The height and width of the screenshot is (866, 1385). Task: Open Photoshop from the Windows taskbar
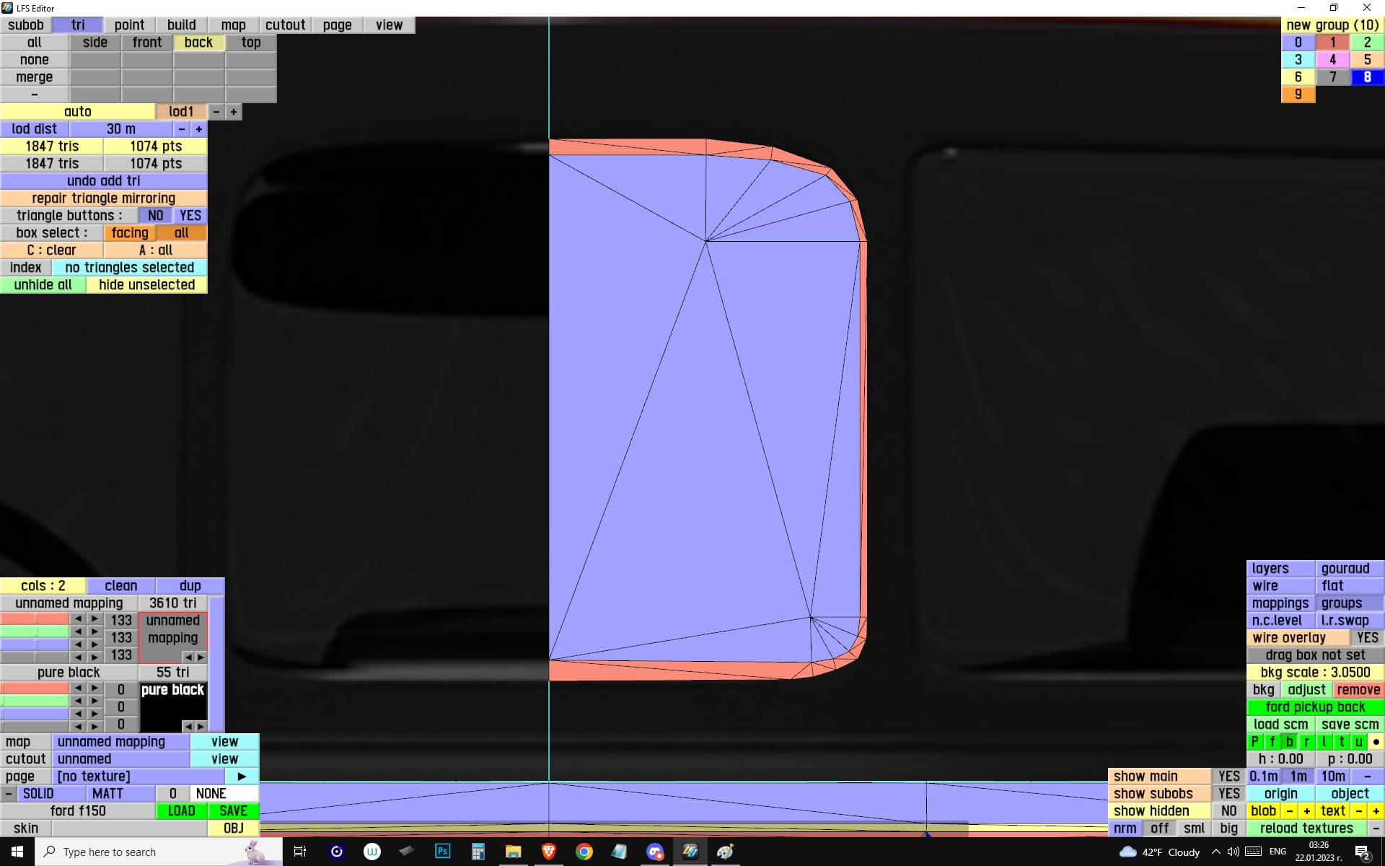(442, 852)
